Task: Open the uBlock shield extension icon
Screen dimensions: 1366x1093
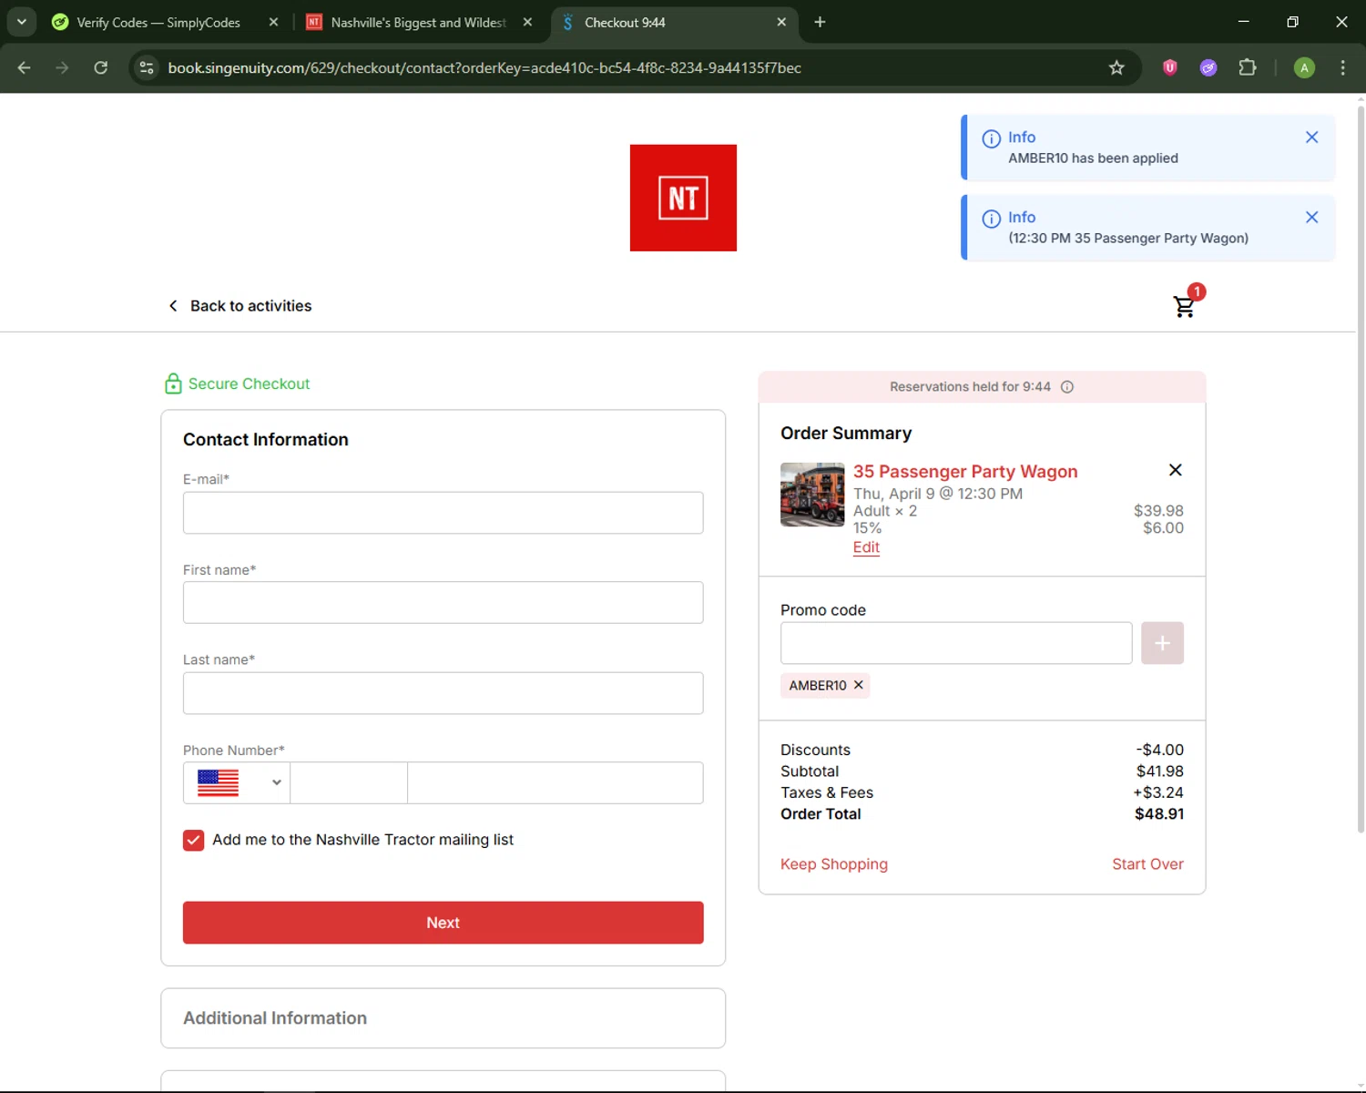Action: pyautogui.click(x=1170, y=67)
